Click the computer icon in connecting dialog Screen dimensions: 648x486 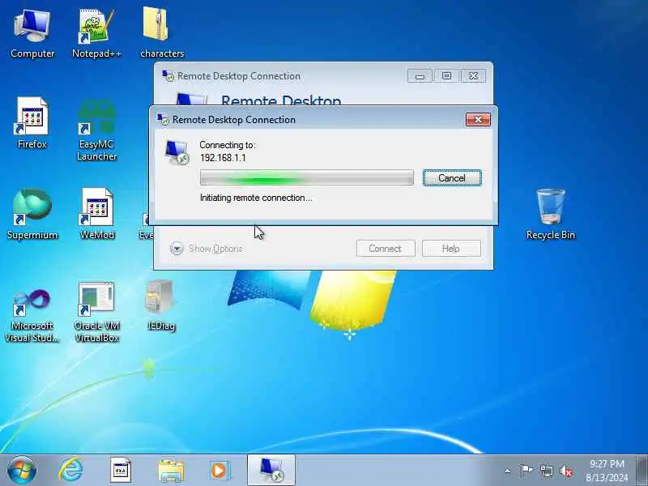click(177, 152)
